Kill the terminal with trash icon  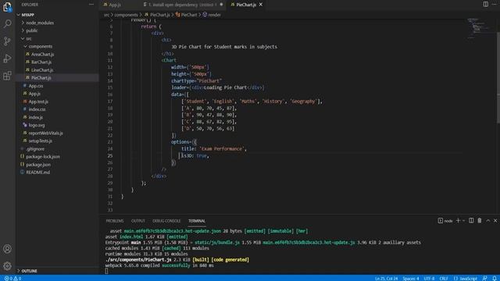pyautogui.click(x=480, y=220)
